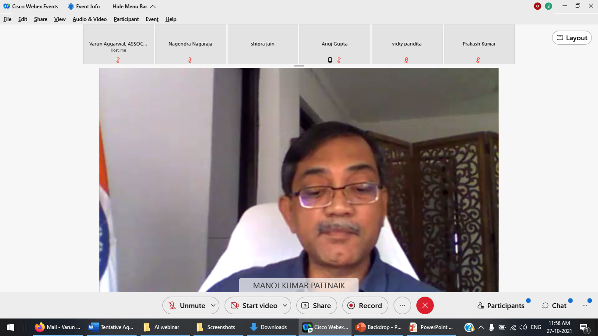
Task: Click the Share button
Action: (317, 305)
